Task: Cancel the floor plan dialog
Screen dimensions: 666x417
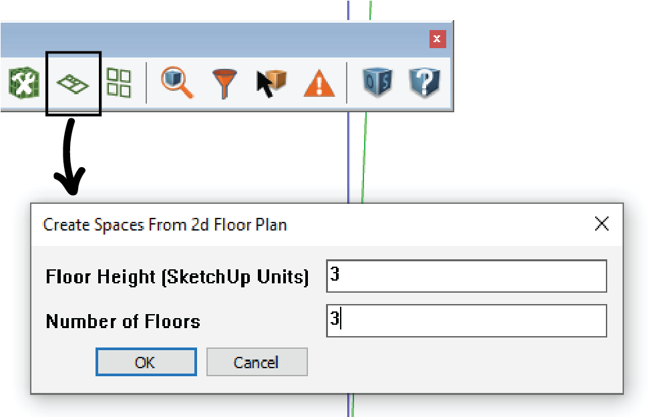Action: coord(257,362)
